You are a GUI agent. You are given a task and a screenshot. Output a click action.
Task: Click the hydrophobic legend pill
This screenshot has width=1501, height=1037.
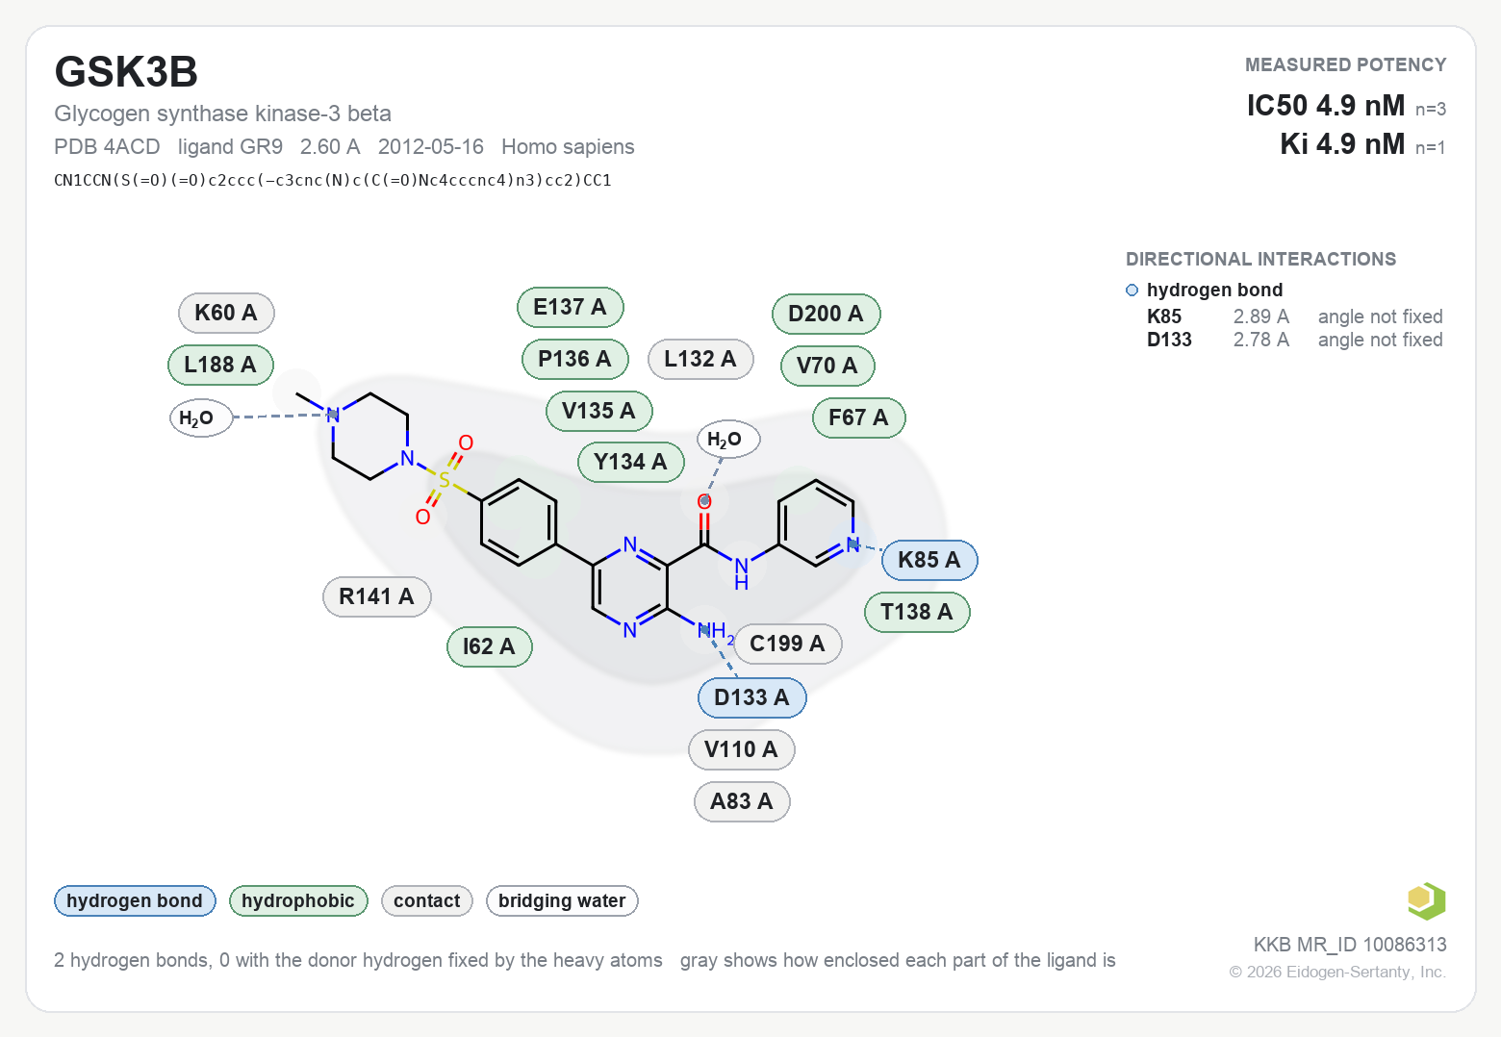pos(298,901)
